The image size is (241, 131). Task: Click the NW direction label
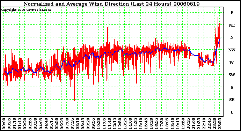click(232, 50)
